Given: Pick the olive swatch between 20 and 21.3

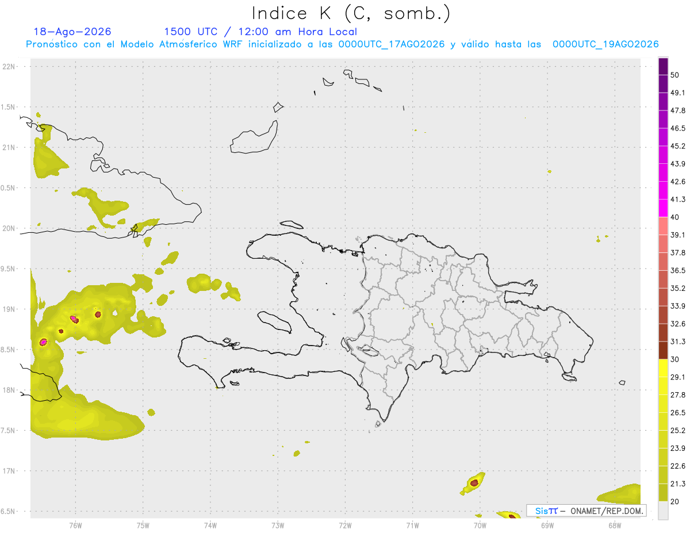Looking at the screenshot, I should point(663,492).
